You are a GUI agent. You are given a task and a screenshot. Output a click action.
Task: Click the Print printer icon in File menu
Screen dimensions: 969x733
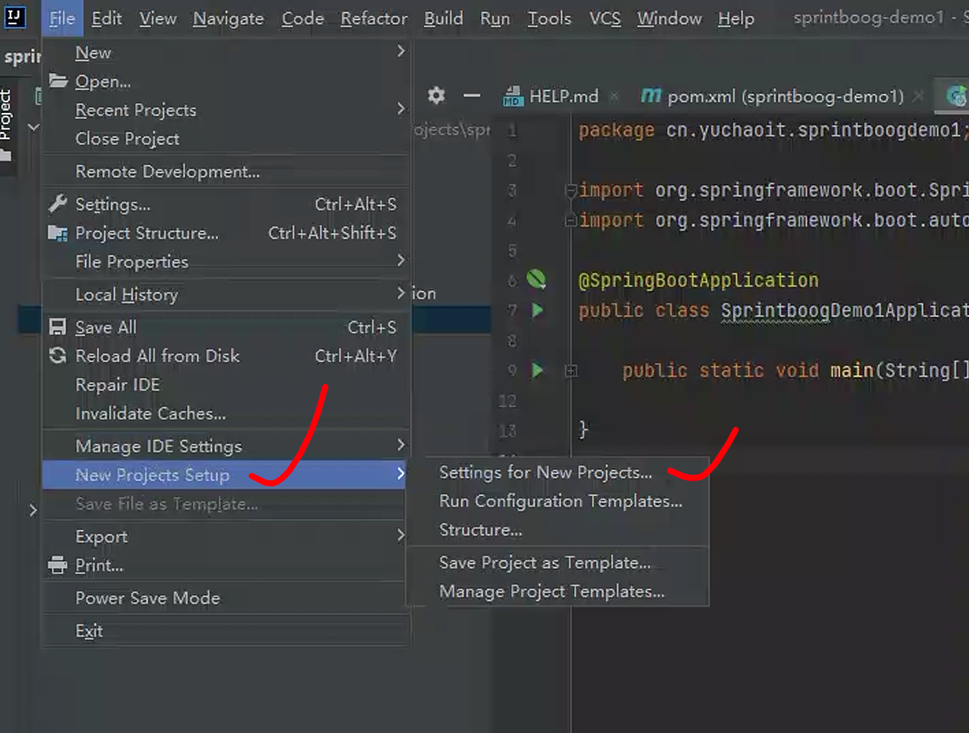coord(57,565)
